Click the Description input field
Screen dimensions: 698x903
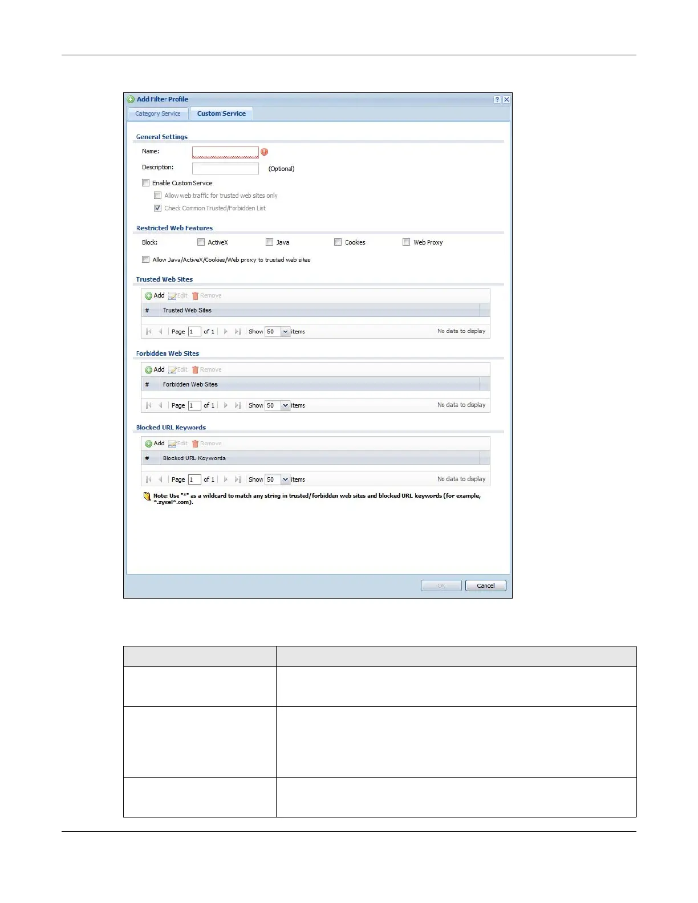(225, 168)
